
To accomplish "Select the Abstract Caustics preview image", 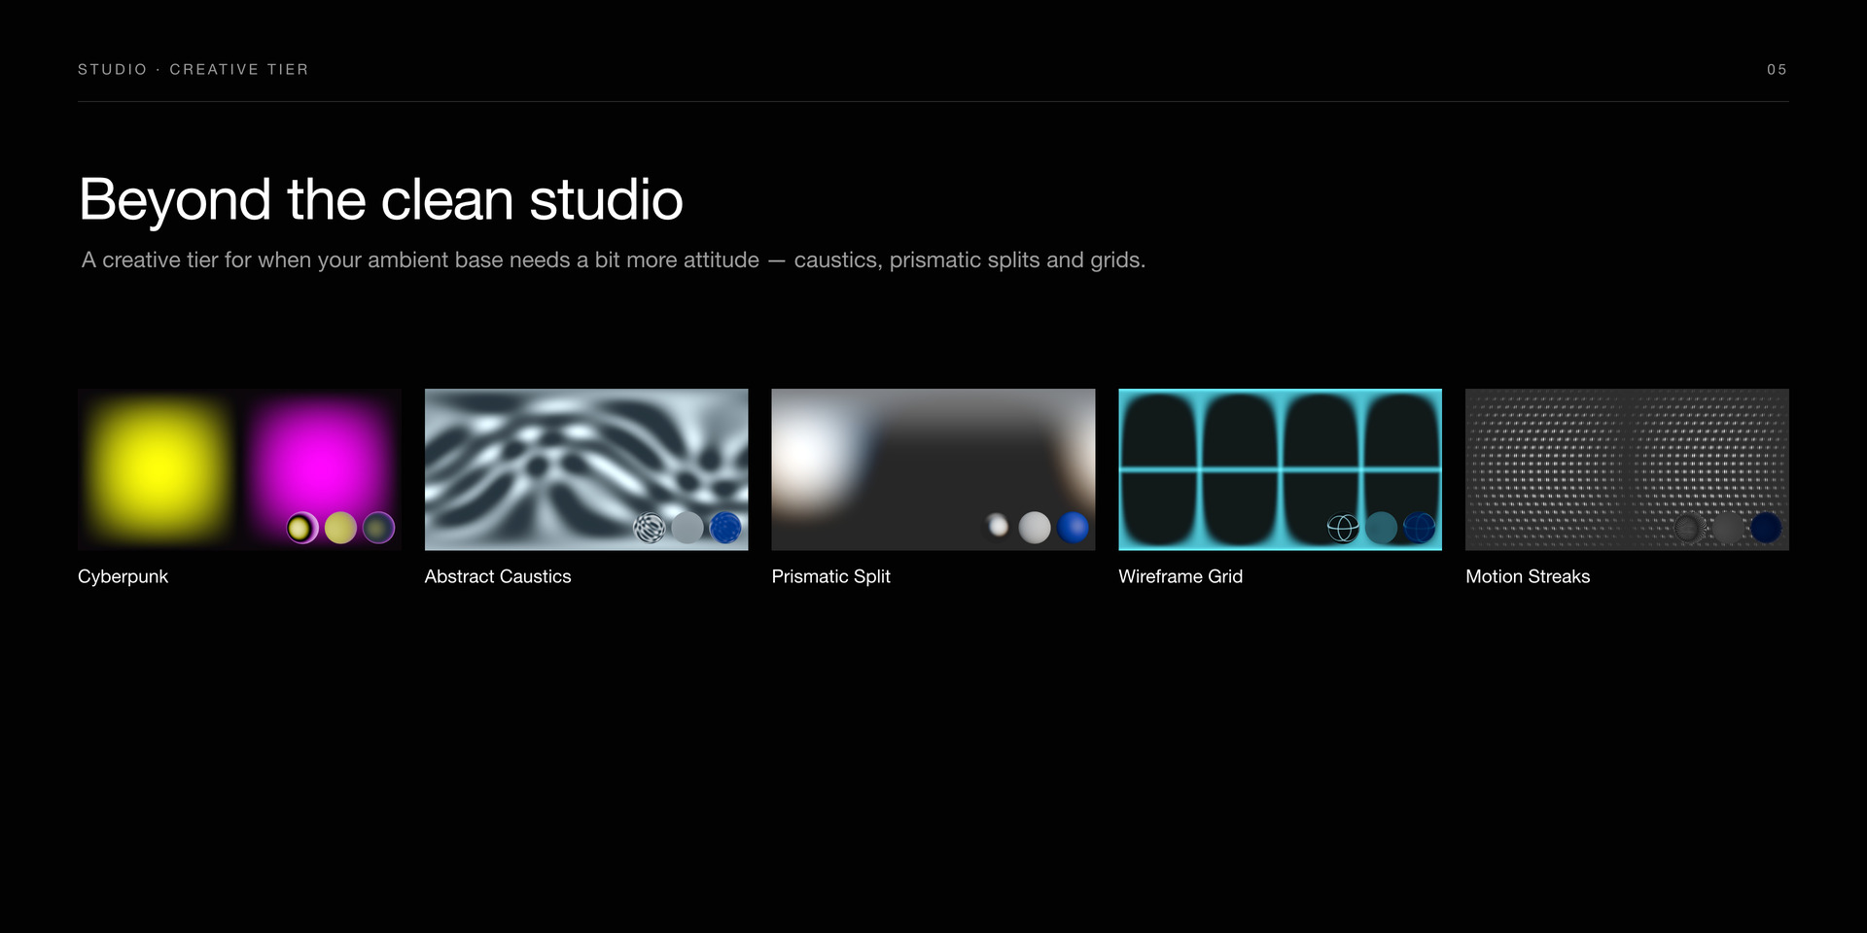I will [x=586, y=469].
